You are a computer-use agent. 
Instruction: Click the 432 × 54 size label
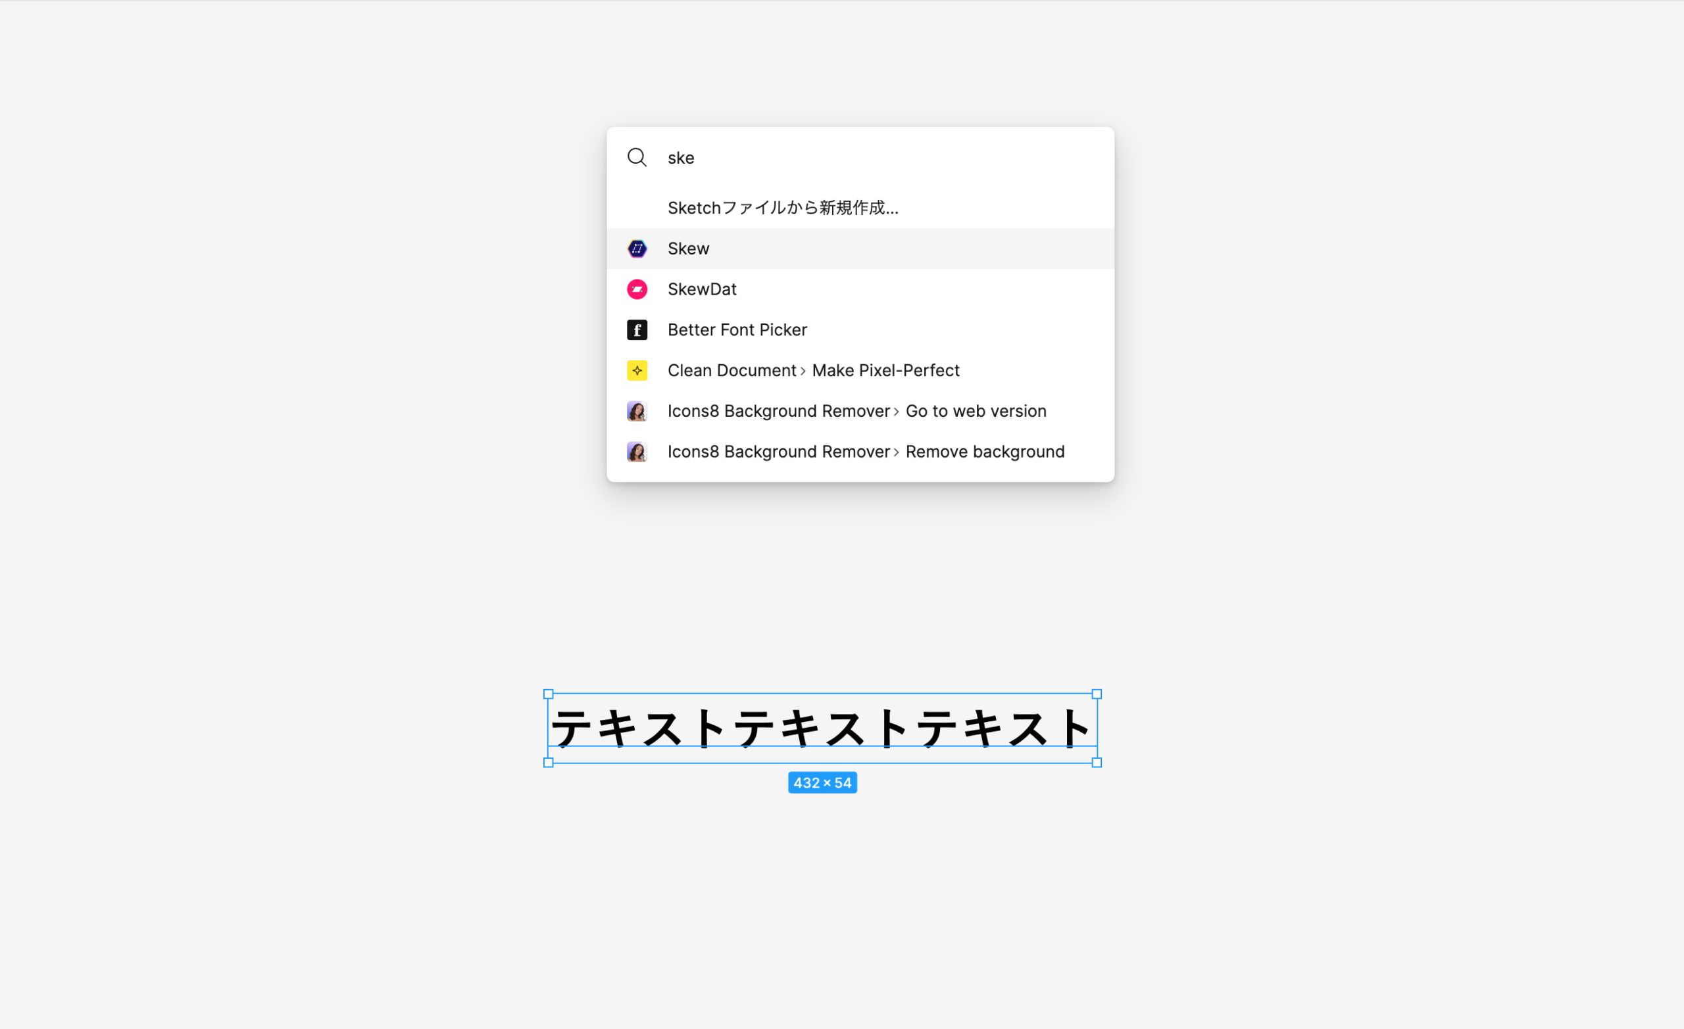pyautogui.click(x=822, y=783)
